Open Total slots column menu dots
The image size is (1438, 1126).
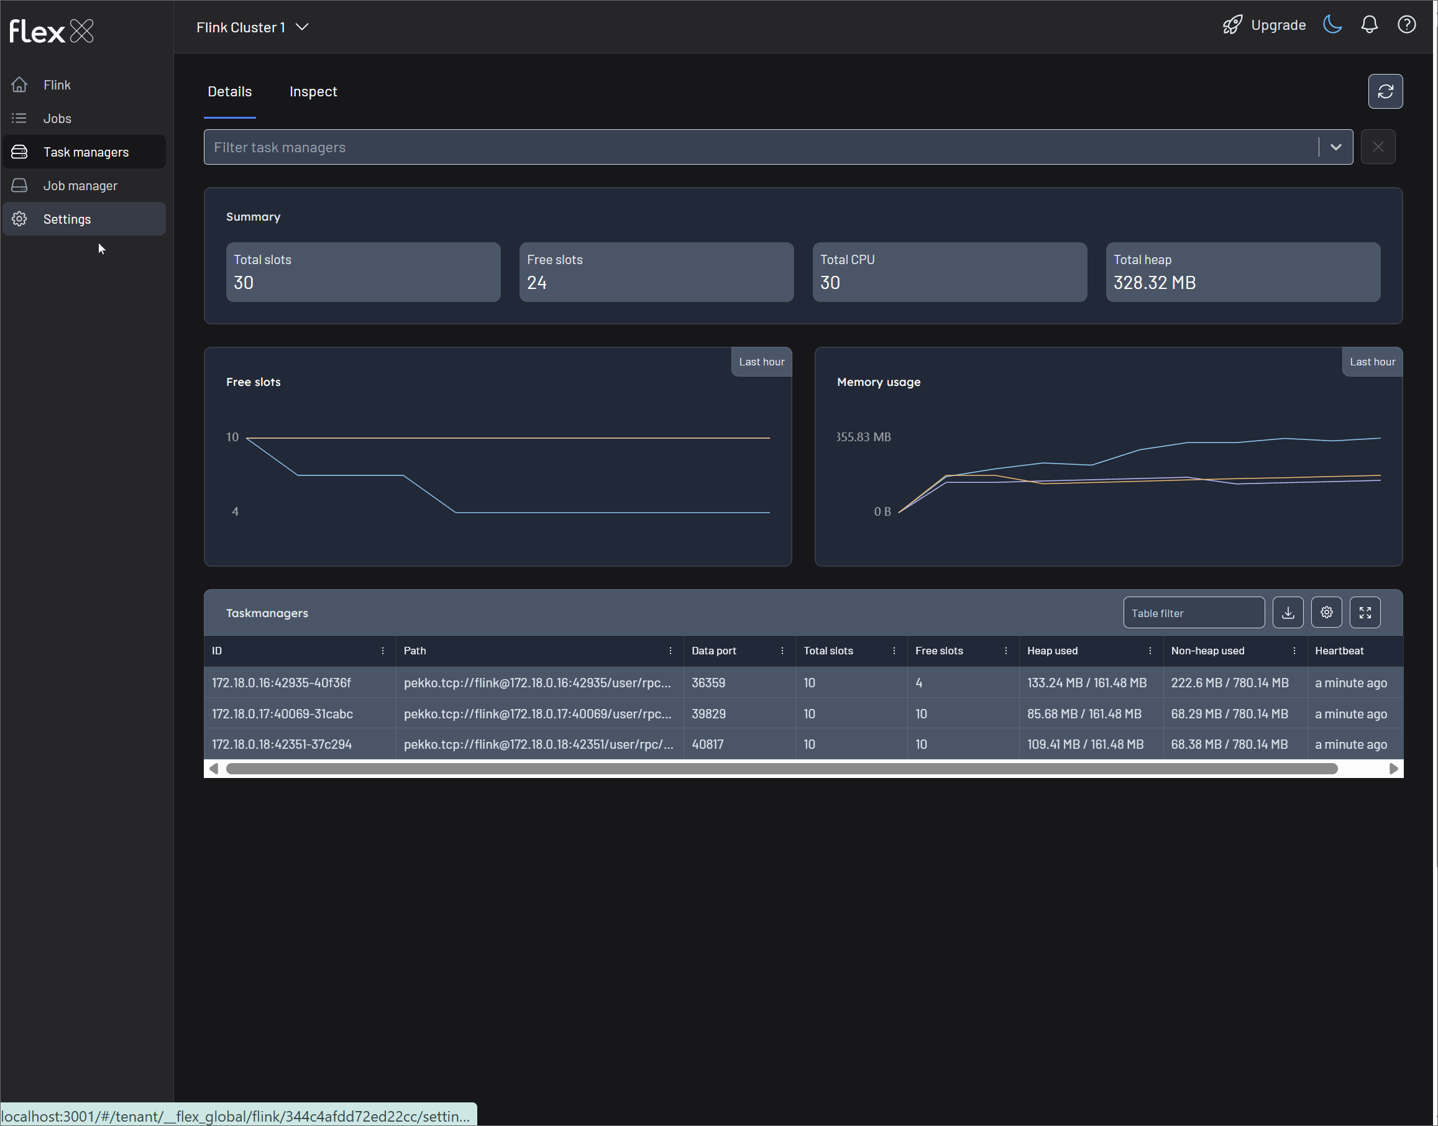tap(894, 651)
